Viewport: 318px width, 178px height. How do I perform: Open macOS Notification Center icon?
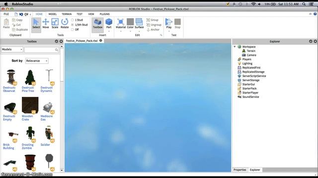click(x=312, y=4)
